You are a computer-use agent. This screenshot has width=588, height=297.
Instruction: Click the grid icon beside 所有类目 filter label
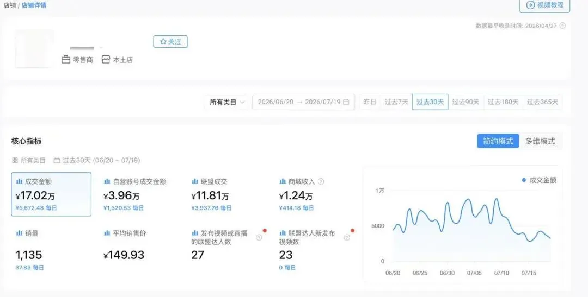point(15,160)
